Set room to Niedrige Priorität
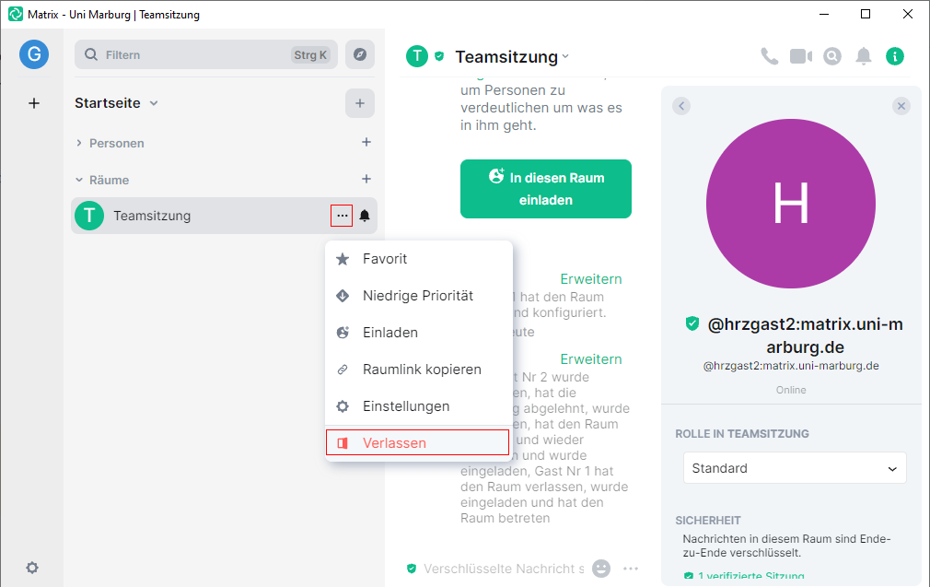 419,296
